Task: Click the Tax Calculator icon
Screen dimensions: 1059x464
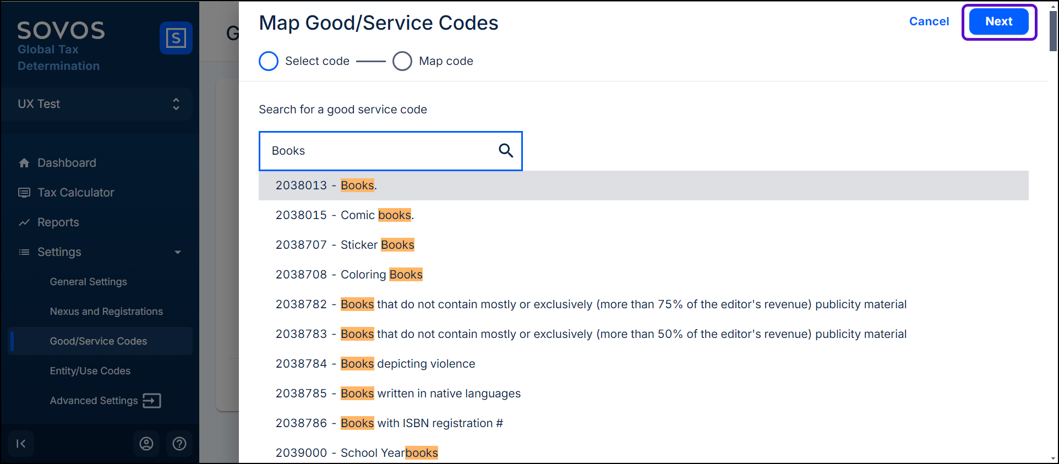Action: click(24, 193)
